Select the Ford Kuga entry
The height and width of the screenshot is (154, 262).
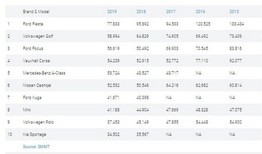tap(32, 98)
